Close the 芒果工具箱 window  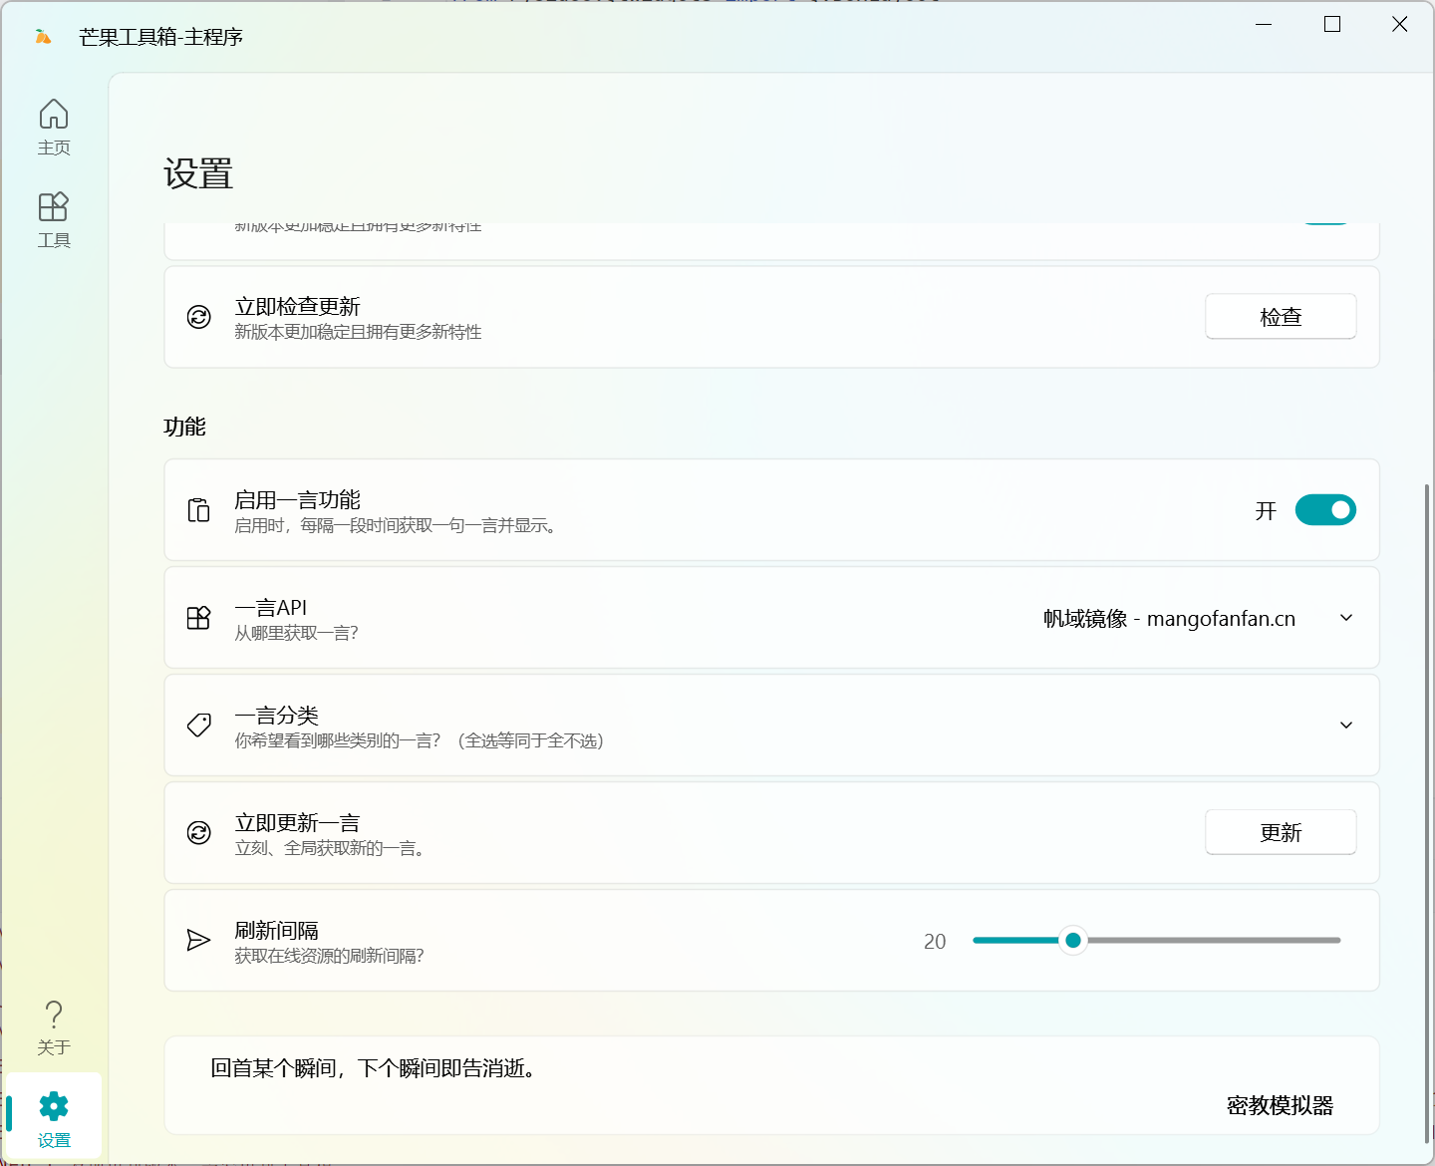1400,24
